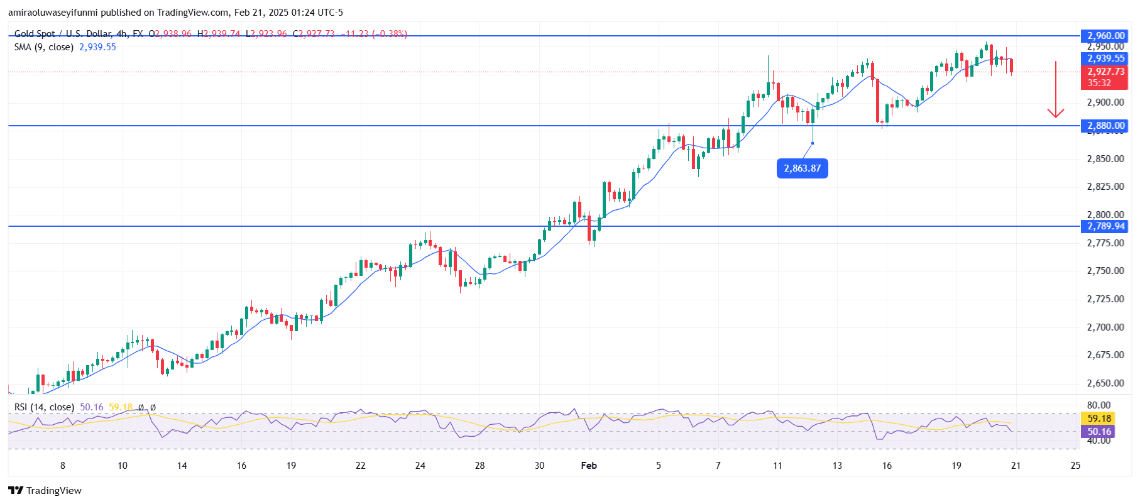This screenshot has height=504, width=1140.
Task: Click the 2,700.00 price axis value
Action: pyautogui.click(x=1105, y=327)
